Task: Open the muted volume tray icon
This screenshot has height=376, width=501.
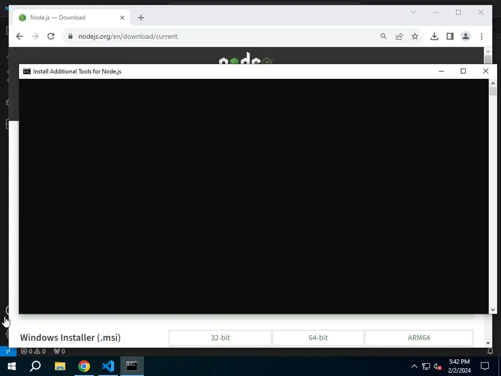Action: [x=437, y=366]
